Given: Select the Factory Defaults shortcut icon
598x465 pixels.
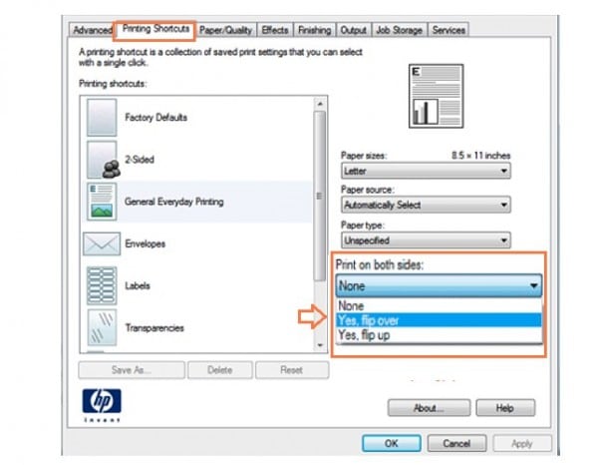Looking at the screenshot, I should 102,117.
